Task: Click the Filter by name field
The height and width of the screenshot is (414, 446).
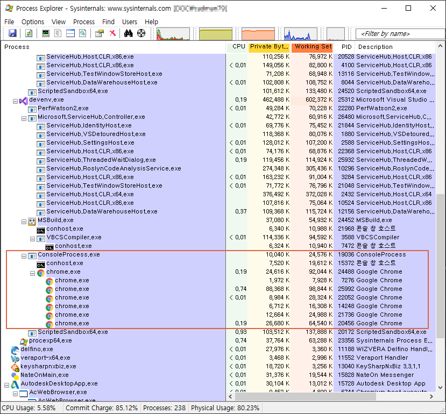Action: [x=400, y=34]
